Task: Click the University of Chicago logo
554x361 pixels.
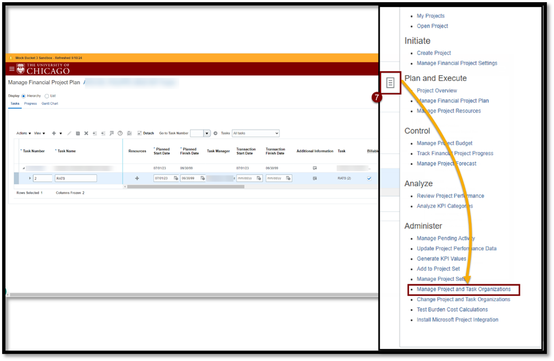Action: pos(43,68)
